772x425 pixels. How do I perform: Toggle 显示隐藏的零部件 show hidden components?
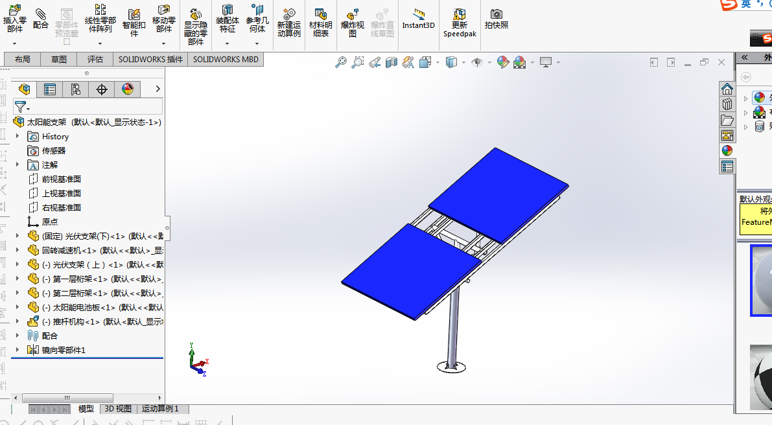coord(195,24)
